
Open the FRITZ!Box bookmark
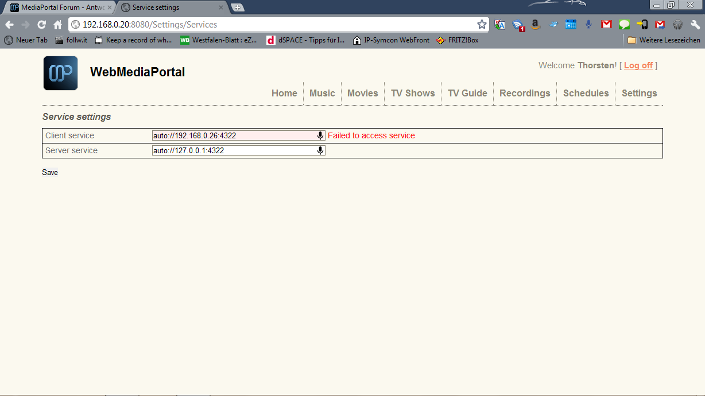(458, 40)
